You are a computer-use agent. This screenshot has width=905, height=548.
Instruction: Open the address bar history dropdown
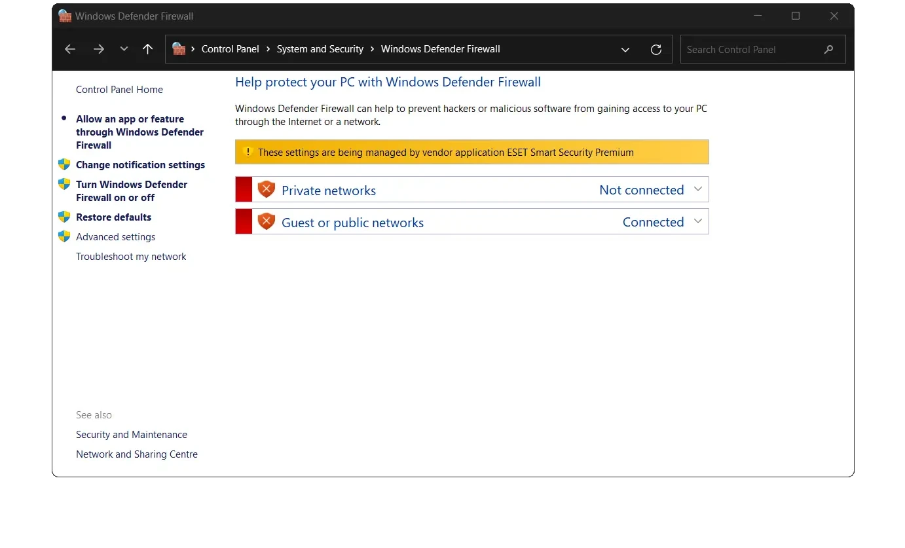click(x=625, y=50)
